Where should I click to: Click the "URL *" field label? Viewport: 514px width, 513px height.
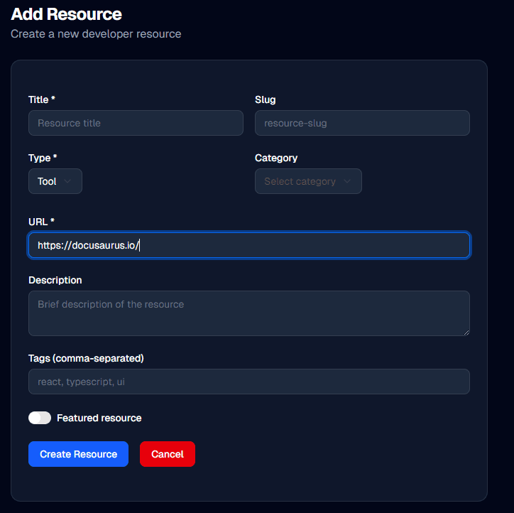41,222
